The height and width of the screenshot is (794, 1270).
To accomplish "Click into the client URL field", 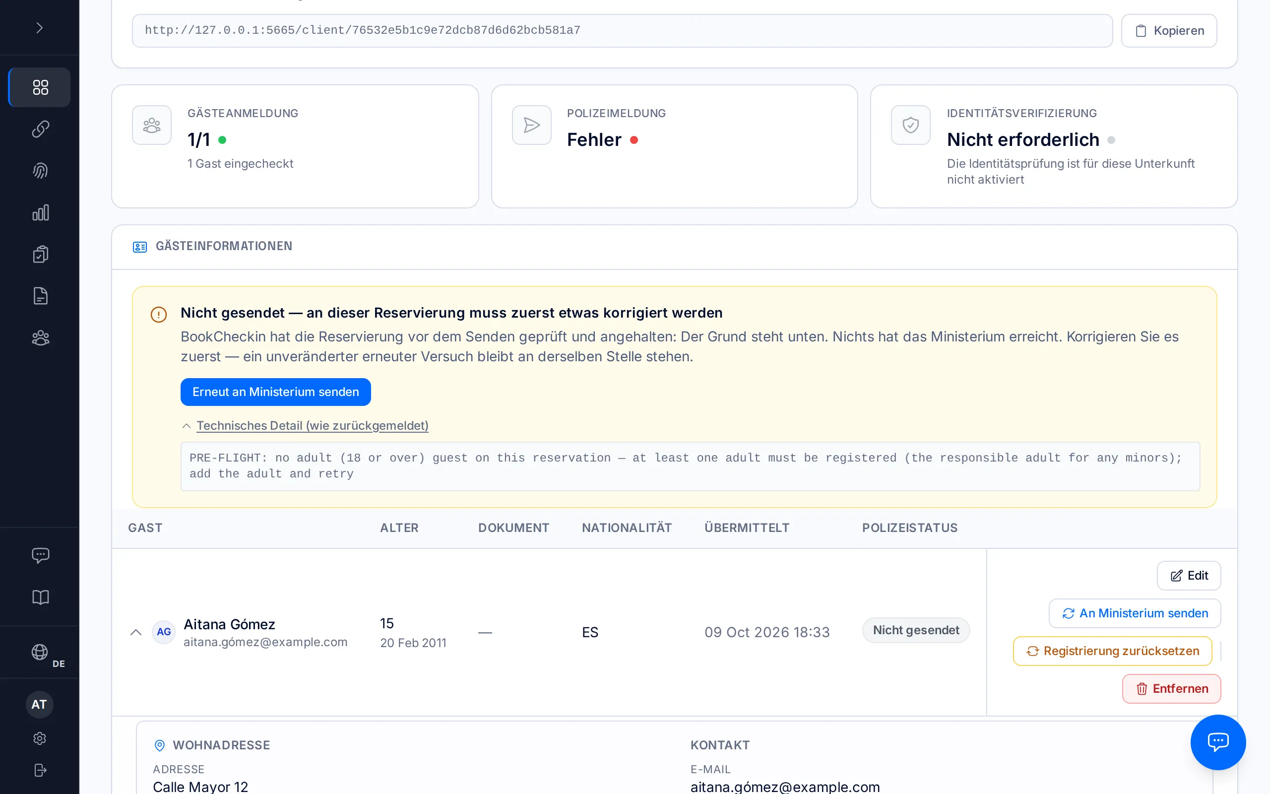I will 622,30.
